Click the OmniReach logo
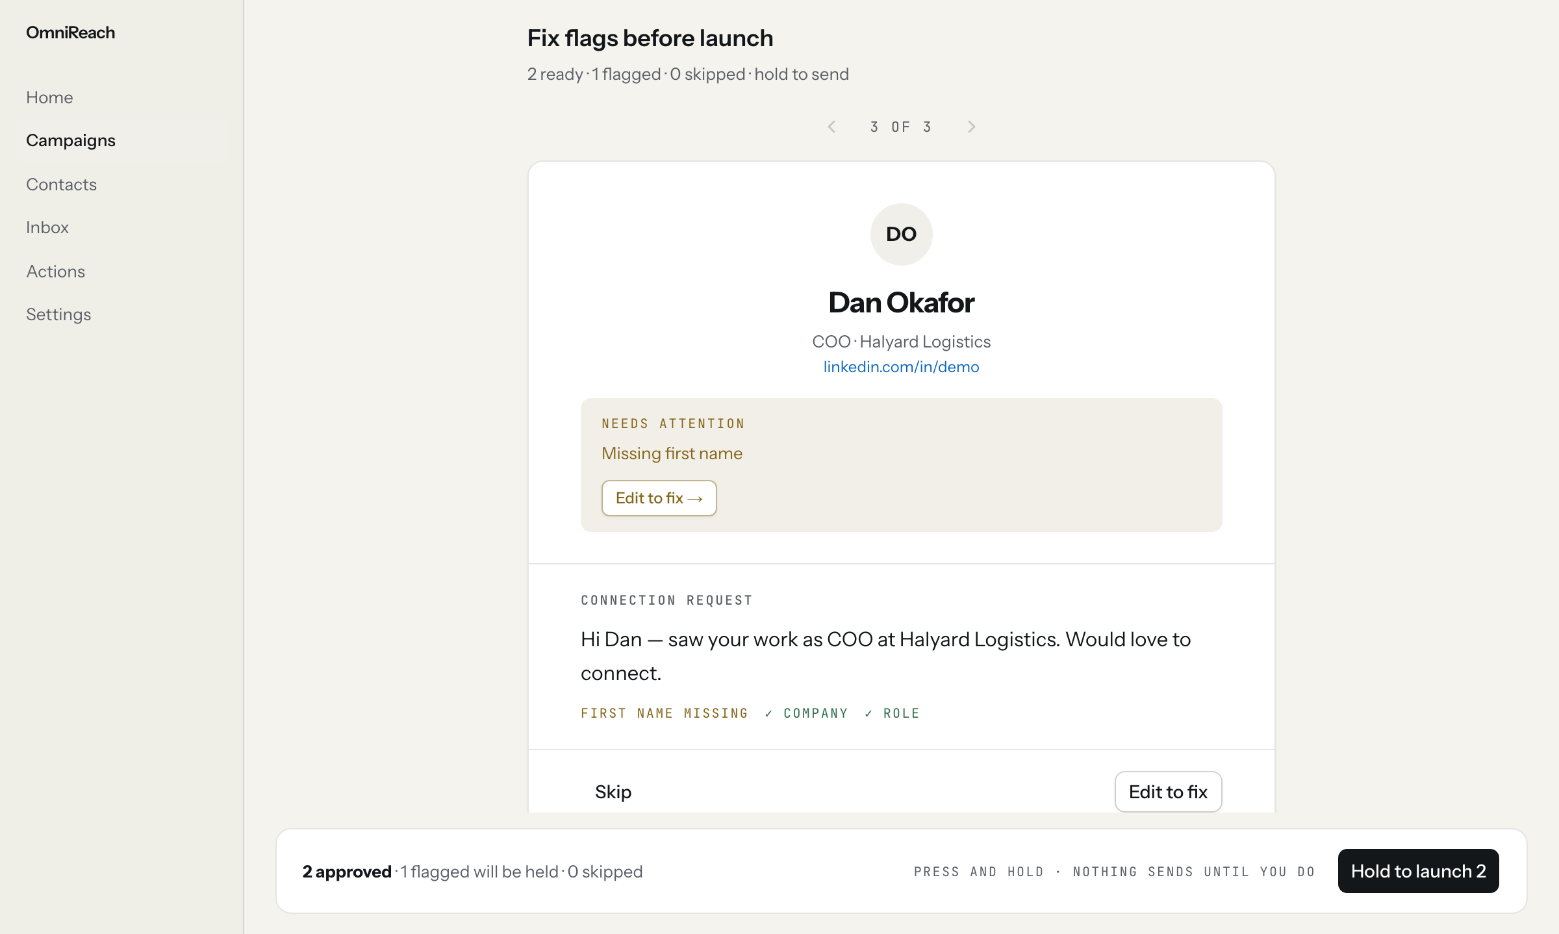This screenshot has height=934, width=1559. click(70, 32)
